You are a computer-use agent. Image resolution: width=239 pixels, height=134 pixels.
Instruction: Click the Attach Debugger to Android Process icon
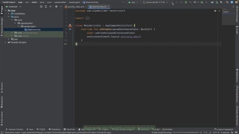(x=202, y=2)
